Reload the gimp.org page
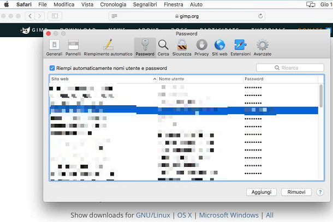 [260, 16]
